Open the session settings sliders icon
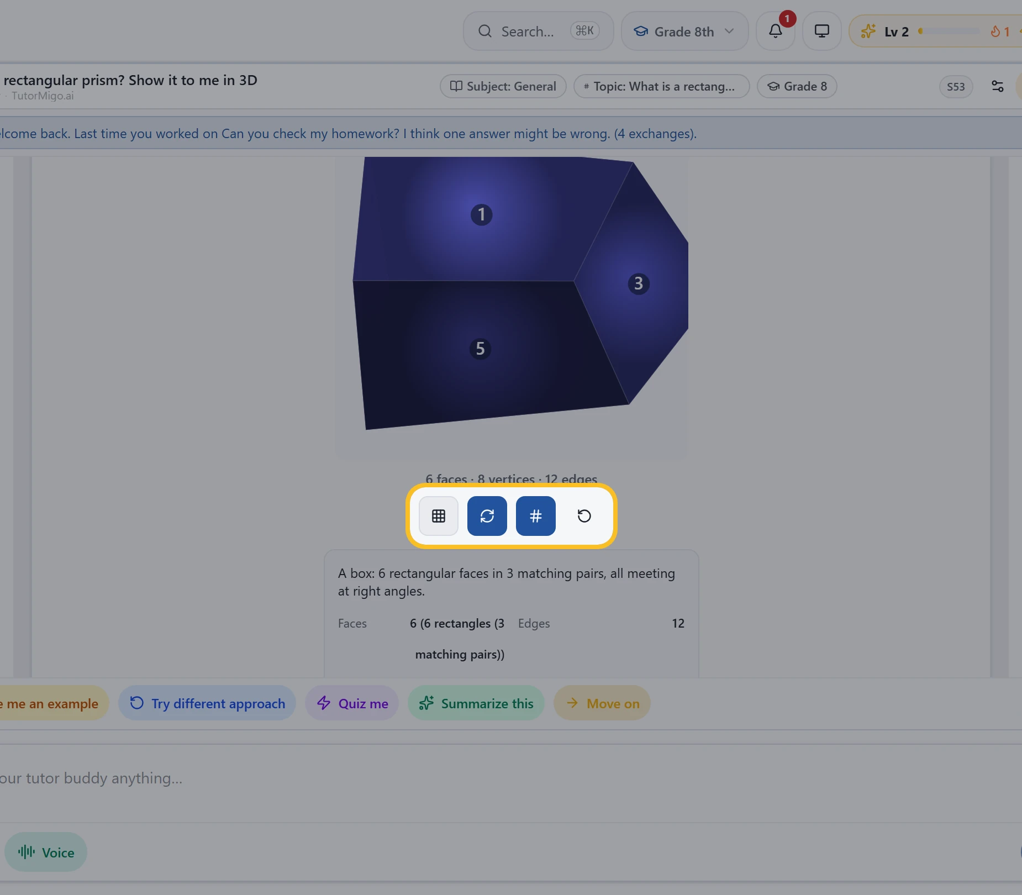 [x=998, y=86]
